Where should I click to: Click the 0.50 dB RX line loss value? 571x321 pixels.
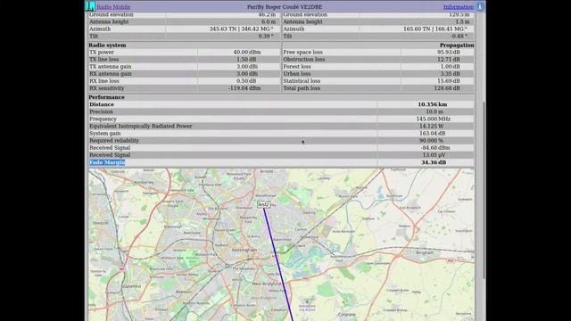click(247, 81)
